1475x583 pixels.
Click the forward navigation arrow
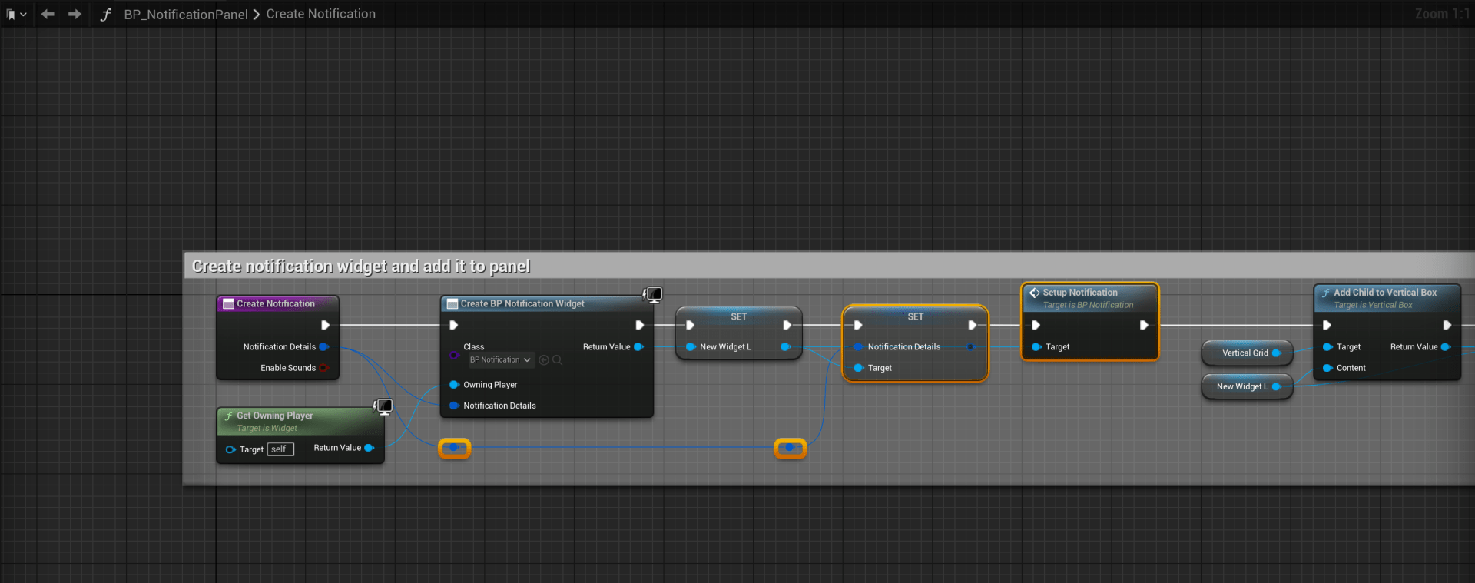(75, 14)
